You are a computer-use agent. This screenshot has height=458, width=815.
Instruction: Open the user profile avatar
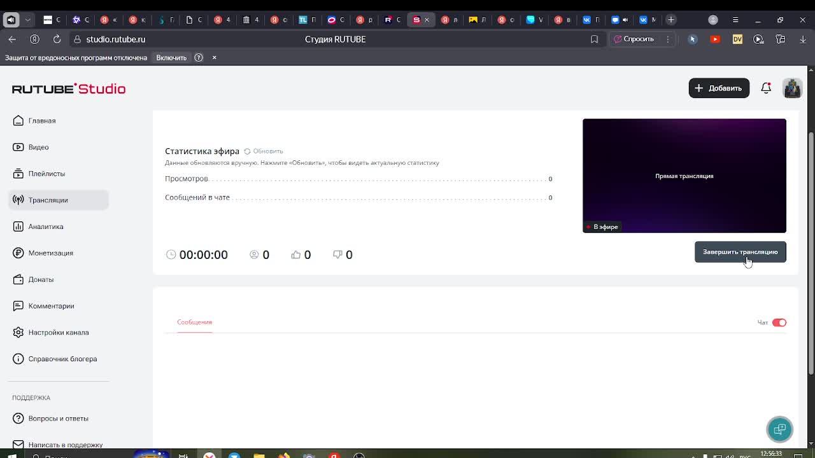(792, 88)
